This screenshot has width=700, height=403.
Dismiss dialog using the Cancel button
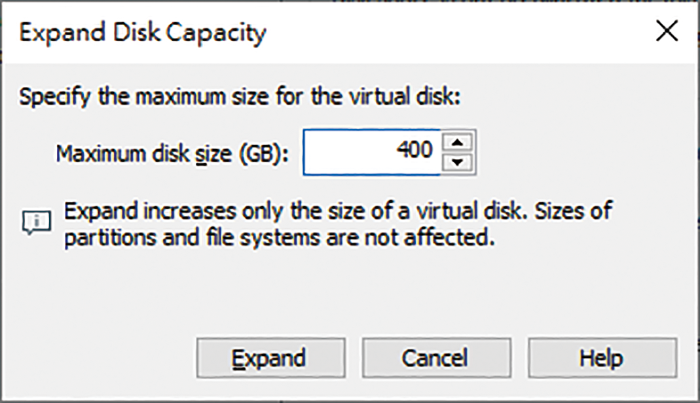[436, 358]
